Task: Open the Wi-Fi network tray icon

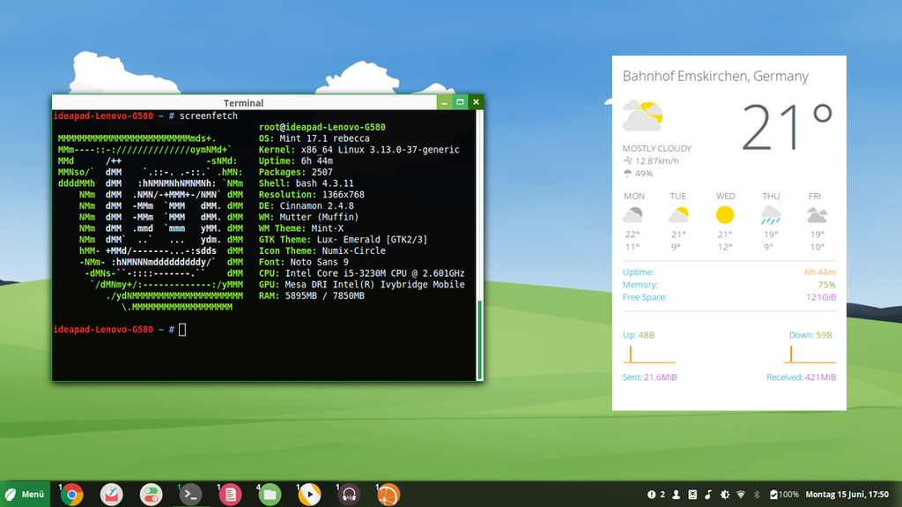Action: point(741,495)
